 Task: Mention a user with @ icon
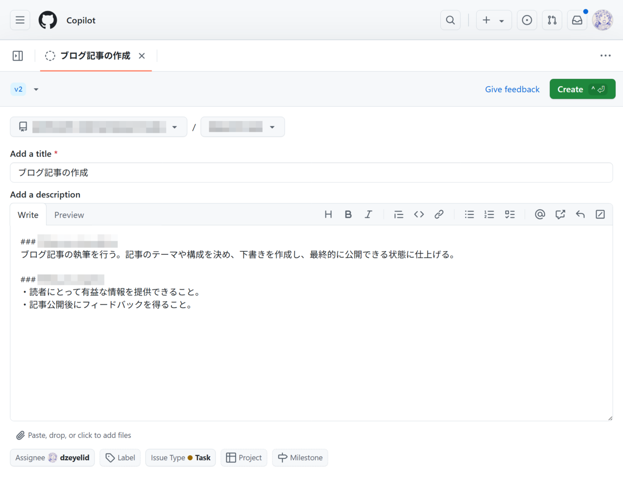click(540, 214)
